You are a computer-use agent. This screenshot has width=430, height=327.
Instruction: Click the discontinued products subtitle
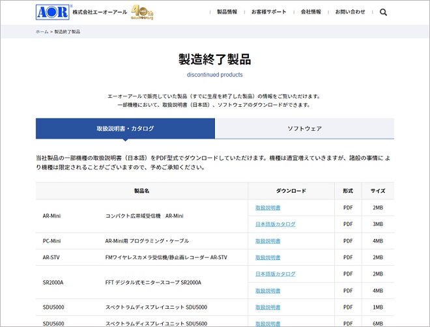pyautogui.click(x=215, y=74)
